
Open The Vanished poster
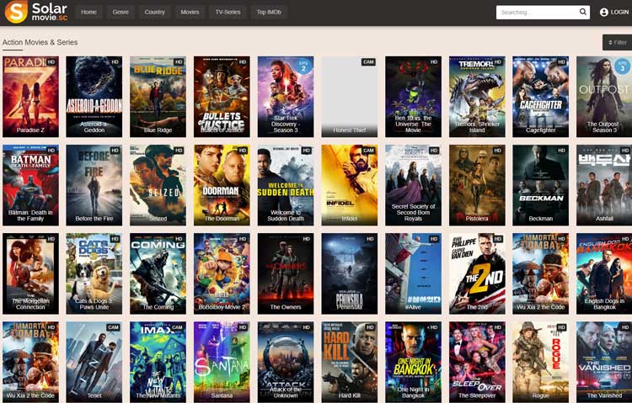click(x=604, y=362)
